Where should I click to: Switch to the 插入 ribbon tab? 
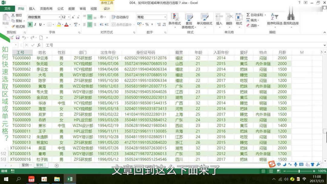point(32,9)
